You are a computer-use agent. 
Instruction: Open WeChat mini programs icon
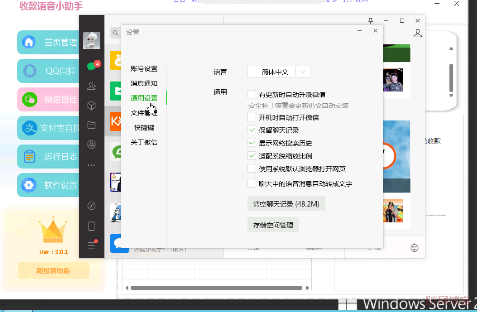pyautogui.click(x=91, y=206)
